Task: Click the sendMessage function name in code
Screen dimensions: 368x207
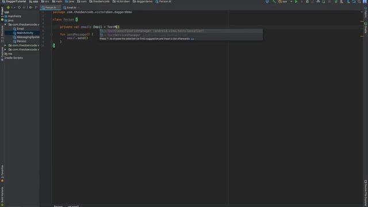Action: [x=76, y=34]
